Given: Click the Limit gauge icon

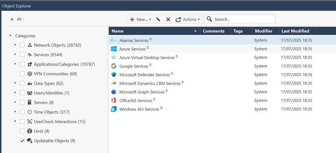Looking at the screenshot, I should [30, 131].
